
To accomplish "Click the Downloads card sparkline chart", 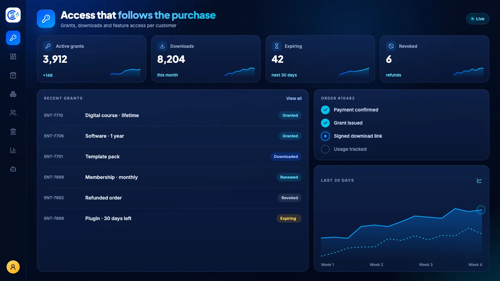I will coord(240,72).
